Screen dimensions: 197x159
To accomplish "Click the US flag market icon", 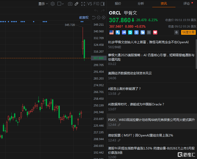I will [x=111, y=32].
